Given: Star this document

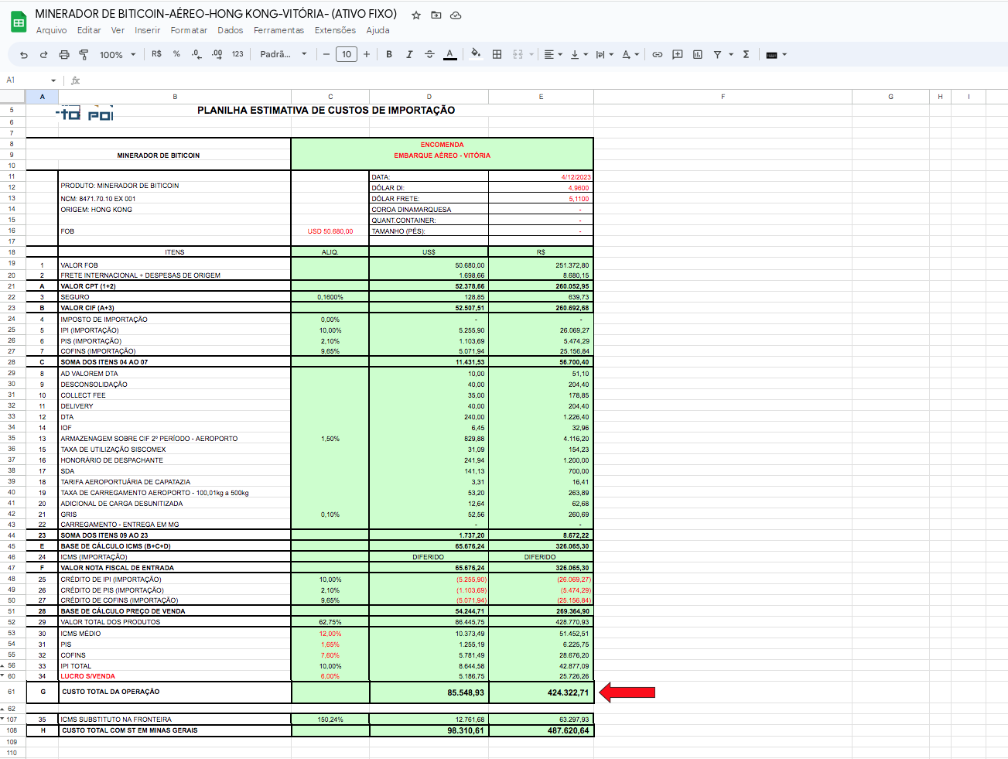Looking at the screenshot, I should (416, 15).
